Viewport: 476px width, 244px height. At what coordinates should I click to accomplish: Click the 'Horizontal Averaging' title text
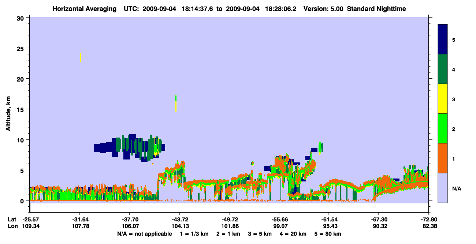tap(84, 9)
